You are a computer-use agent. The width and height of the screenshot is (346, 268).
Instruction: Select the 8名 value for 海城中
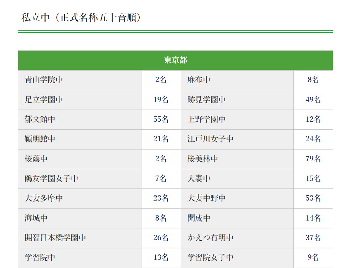[161, 218]
